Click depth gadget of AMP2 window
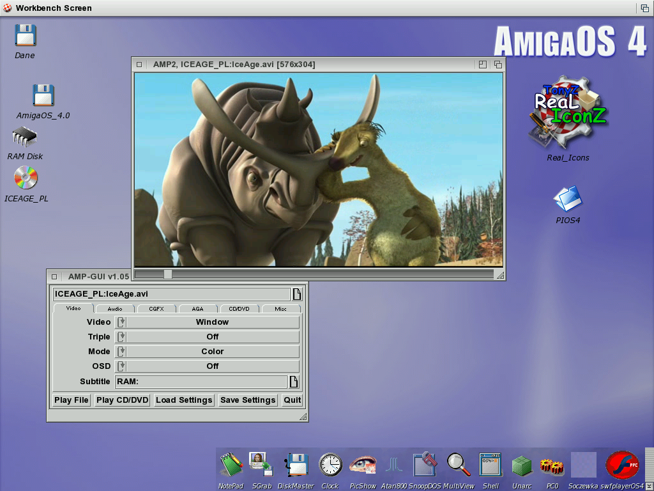Viewport: 654px width, 491px height. (x=498, y=65)
